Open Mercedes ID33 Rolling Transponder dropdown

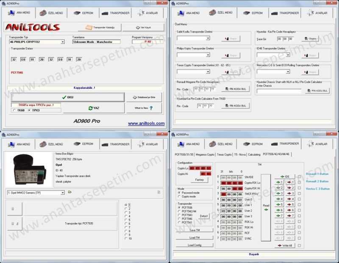pos(288,72)
